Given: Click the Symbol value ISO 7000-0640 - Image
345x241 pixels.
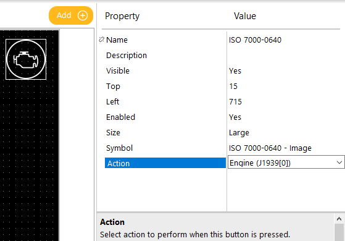Looking at the screenshot, I should pyautogui.click(x=270, y=148).
